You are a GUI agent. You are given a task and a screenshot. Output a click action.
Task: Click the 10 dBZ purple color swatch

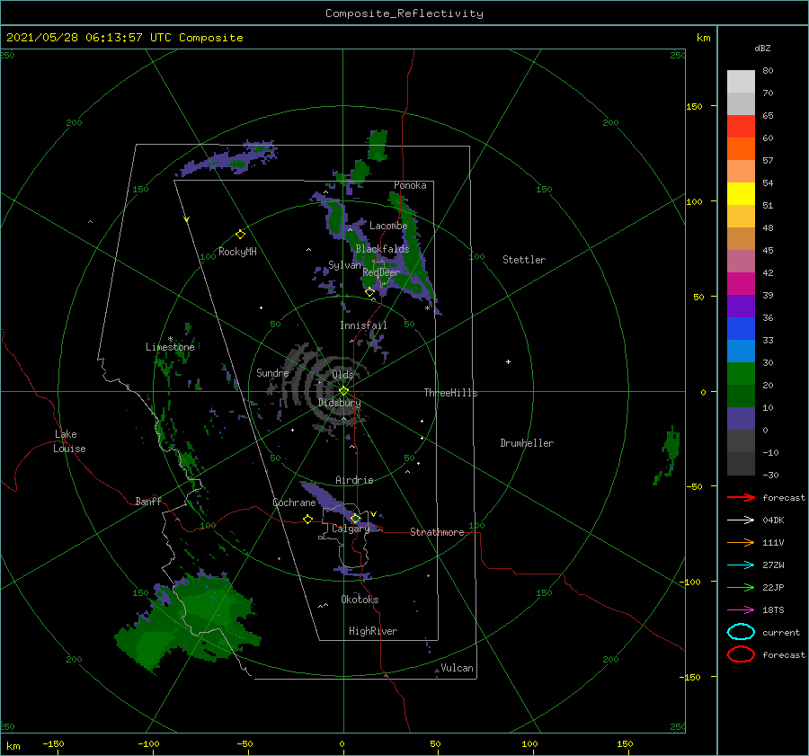741,418
